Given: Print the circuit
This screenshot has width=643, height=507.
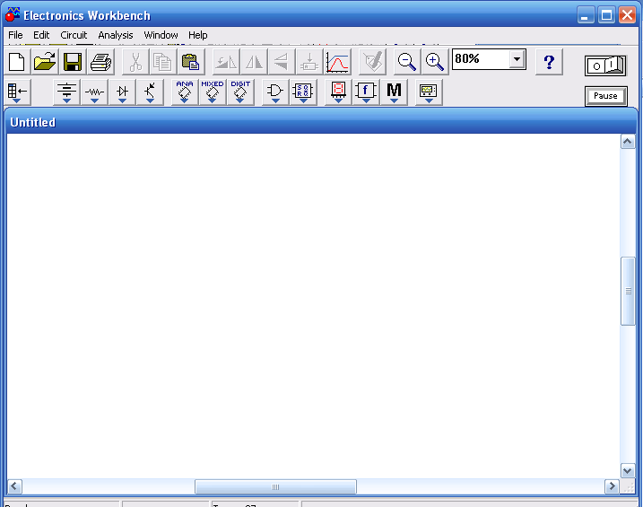Looking at the screenshot, I should point(100,62).
